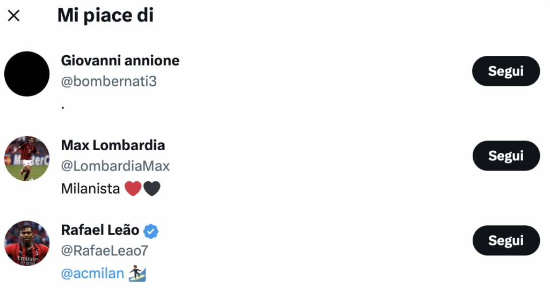Follow Rafael Leão using Segui
Viewport: 550px width, 288px height.
505,240
